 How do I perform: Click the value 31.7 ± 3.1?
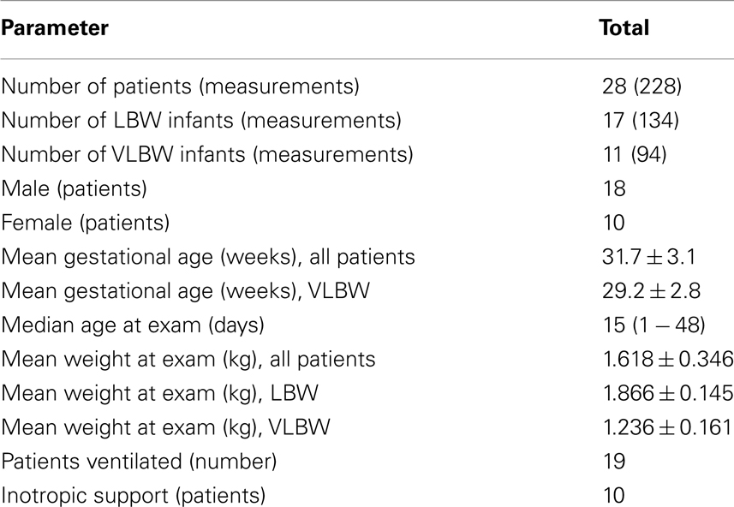tap(649, 257)
